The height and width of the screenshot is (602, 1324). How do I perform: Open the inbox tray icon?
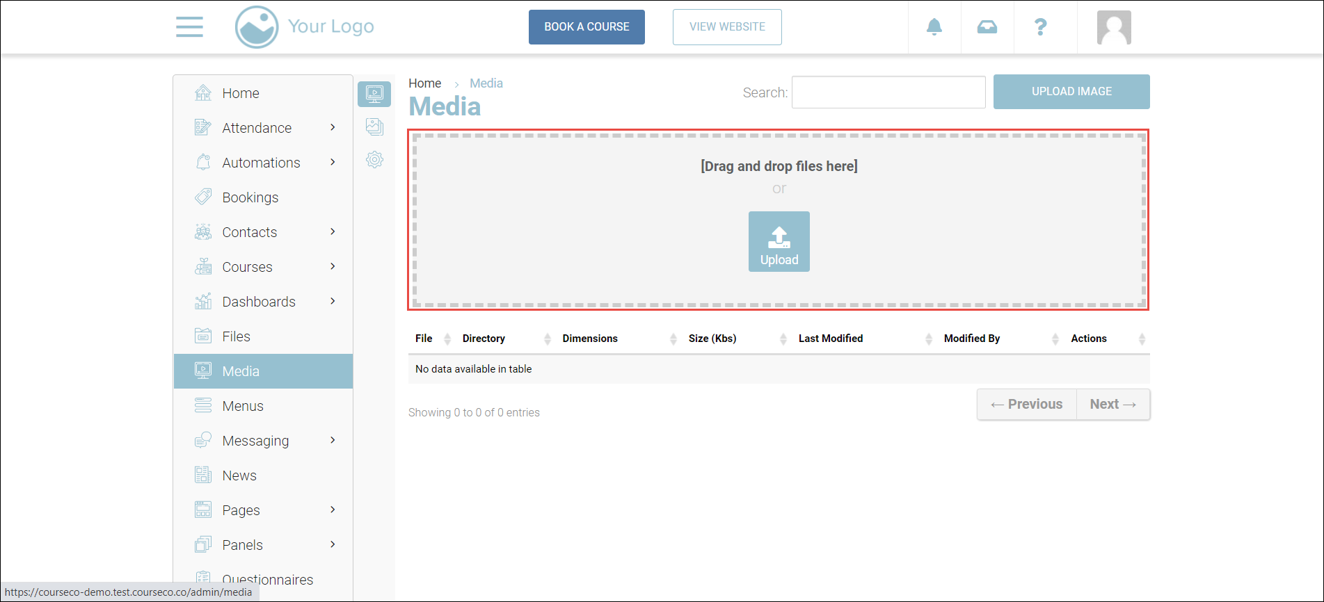pyautogui.click(x=987, y=27)
